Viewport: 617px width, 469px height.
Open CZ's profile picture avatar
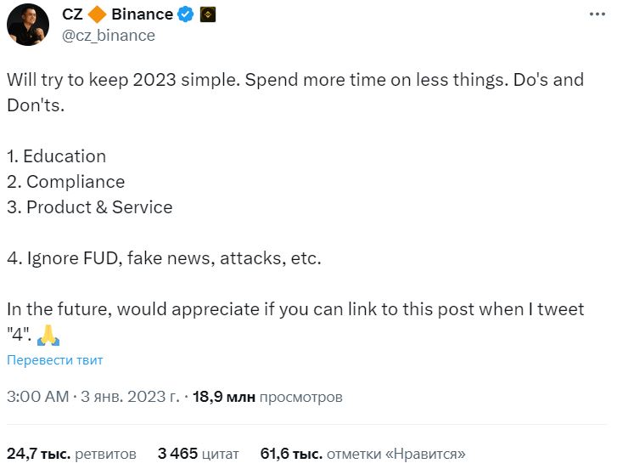[28, 25]
